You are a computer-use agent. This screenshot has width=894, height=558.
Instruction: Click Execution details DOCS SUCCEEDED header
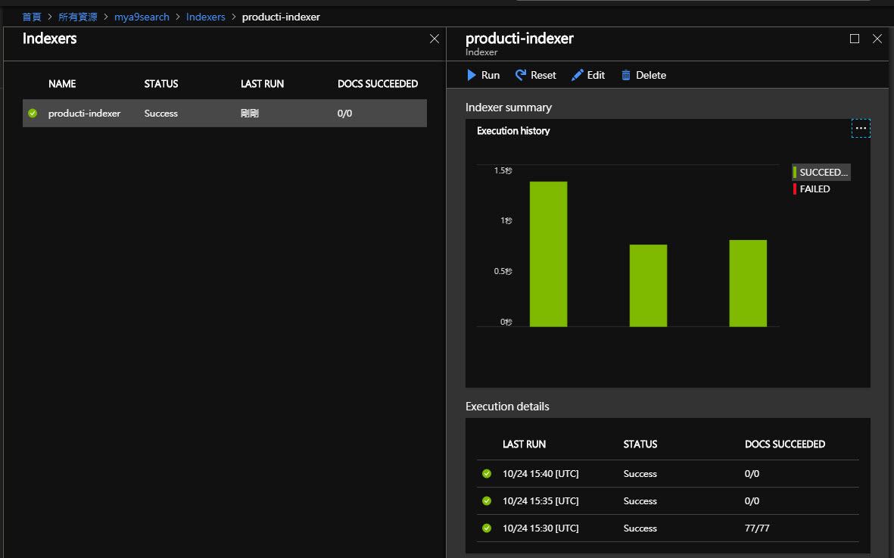click(x=784, y=444)
